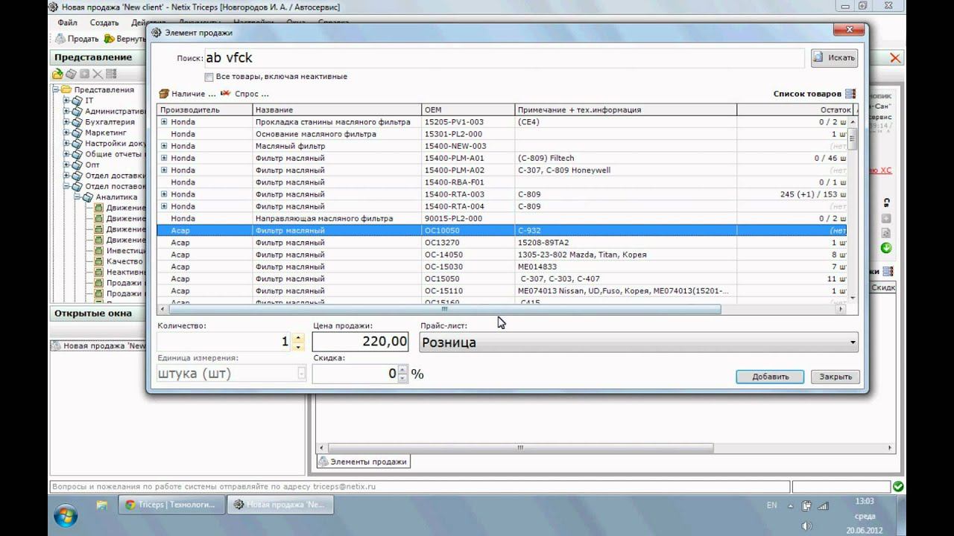This screenshot has width=954, height=536.
Task: Expand the Honda 15400-PLM-A01 row
Action: coord(164,158)
